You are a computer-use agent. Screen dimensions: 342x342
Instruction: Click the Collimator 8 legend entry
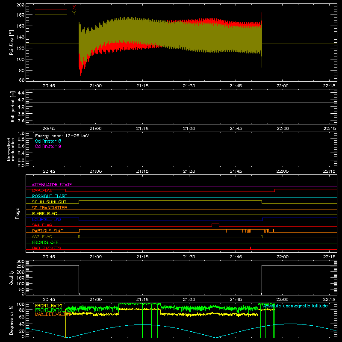48,141
